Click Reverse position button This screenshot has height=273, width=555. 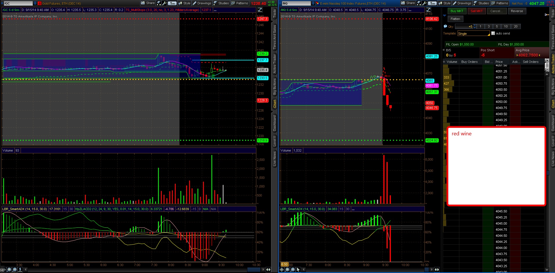pos(517,11)
